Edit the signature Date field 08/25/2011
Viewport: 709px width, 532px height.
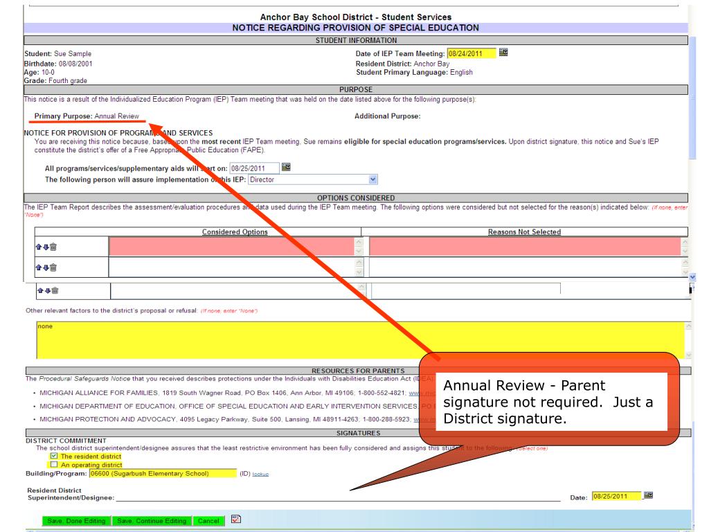coord(617,496)
